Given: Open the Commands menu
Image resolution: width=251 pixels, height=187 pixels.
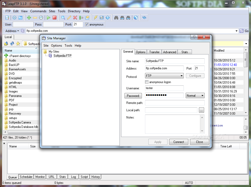Looking at the screenshot, I should pos(38,11).
